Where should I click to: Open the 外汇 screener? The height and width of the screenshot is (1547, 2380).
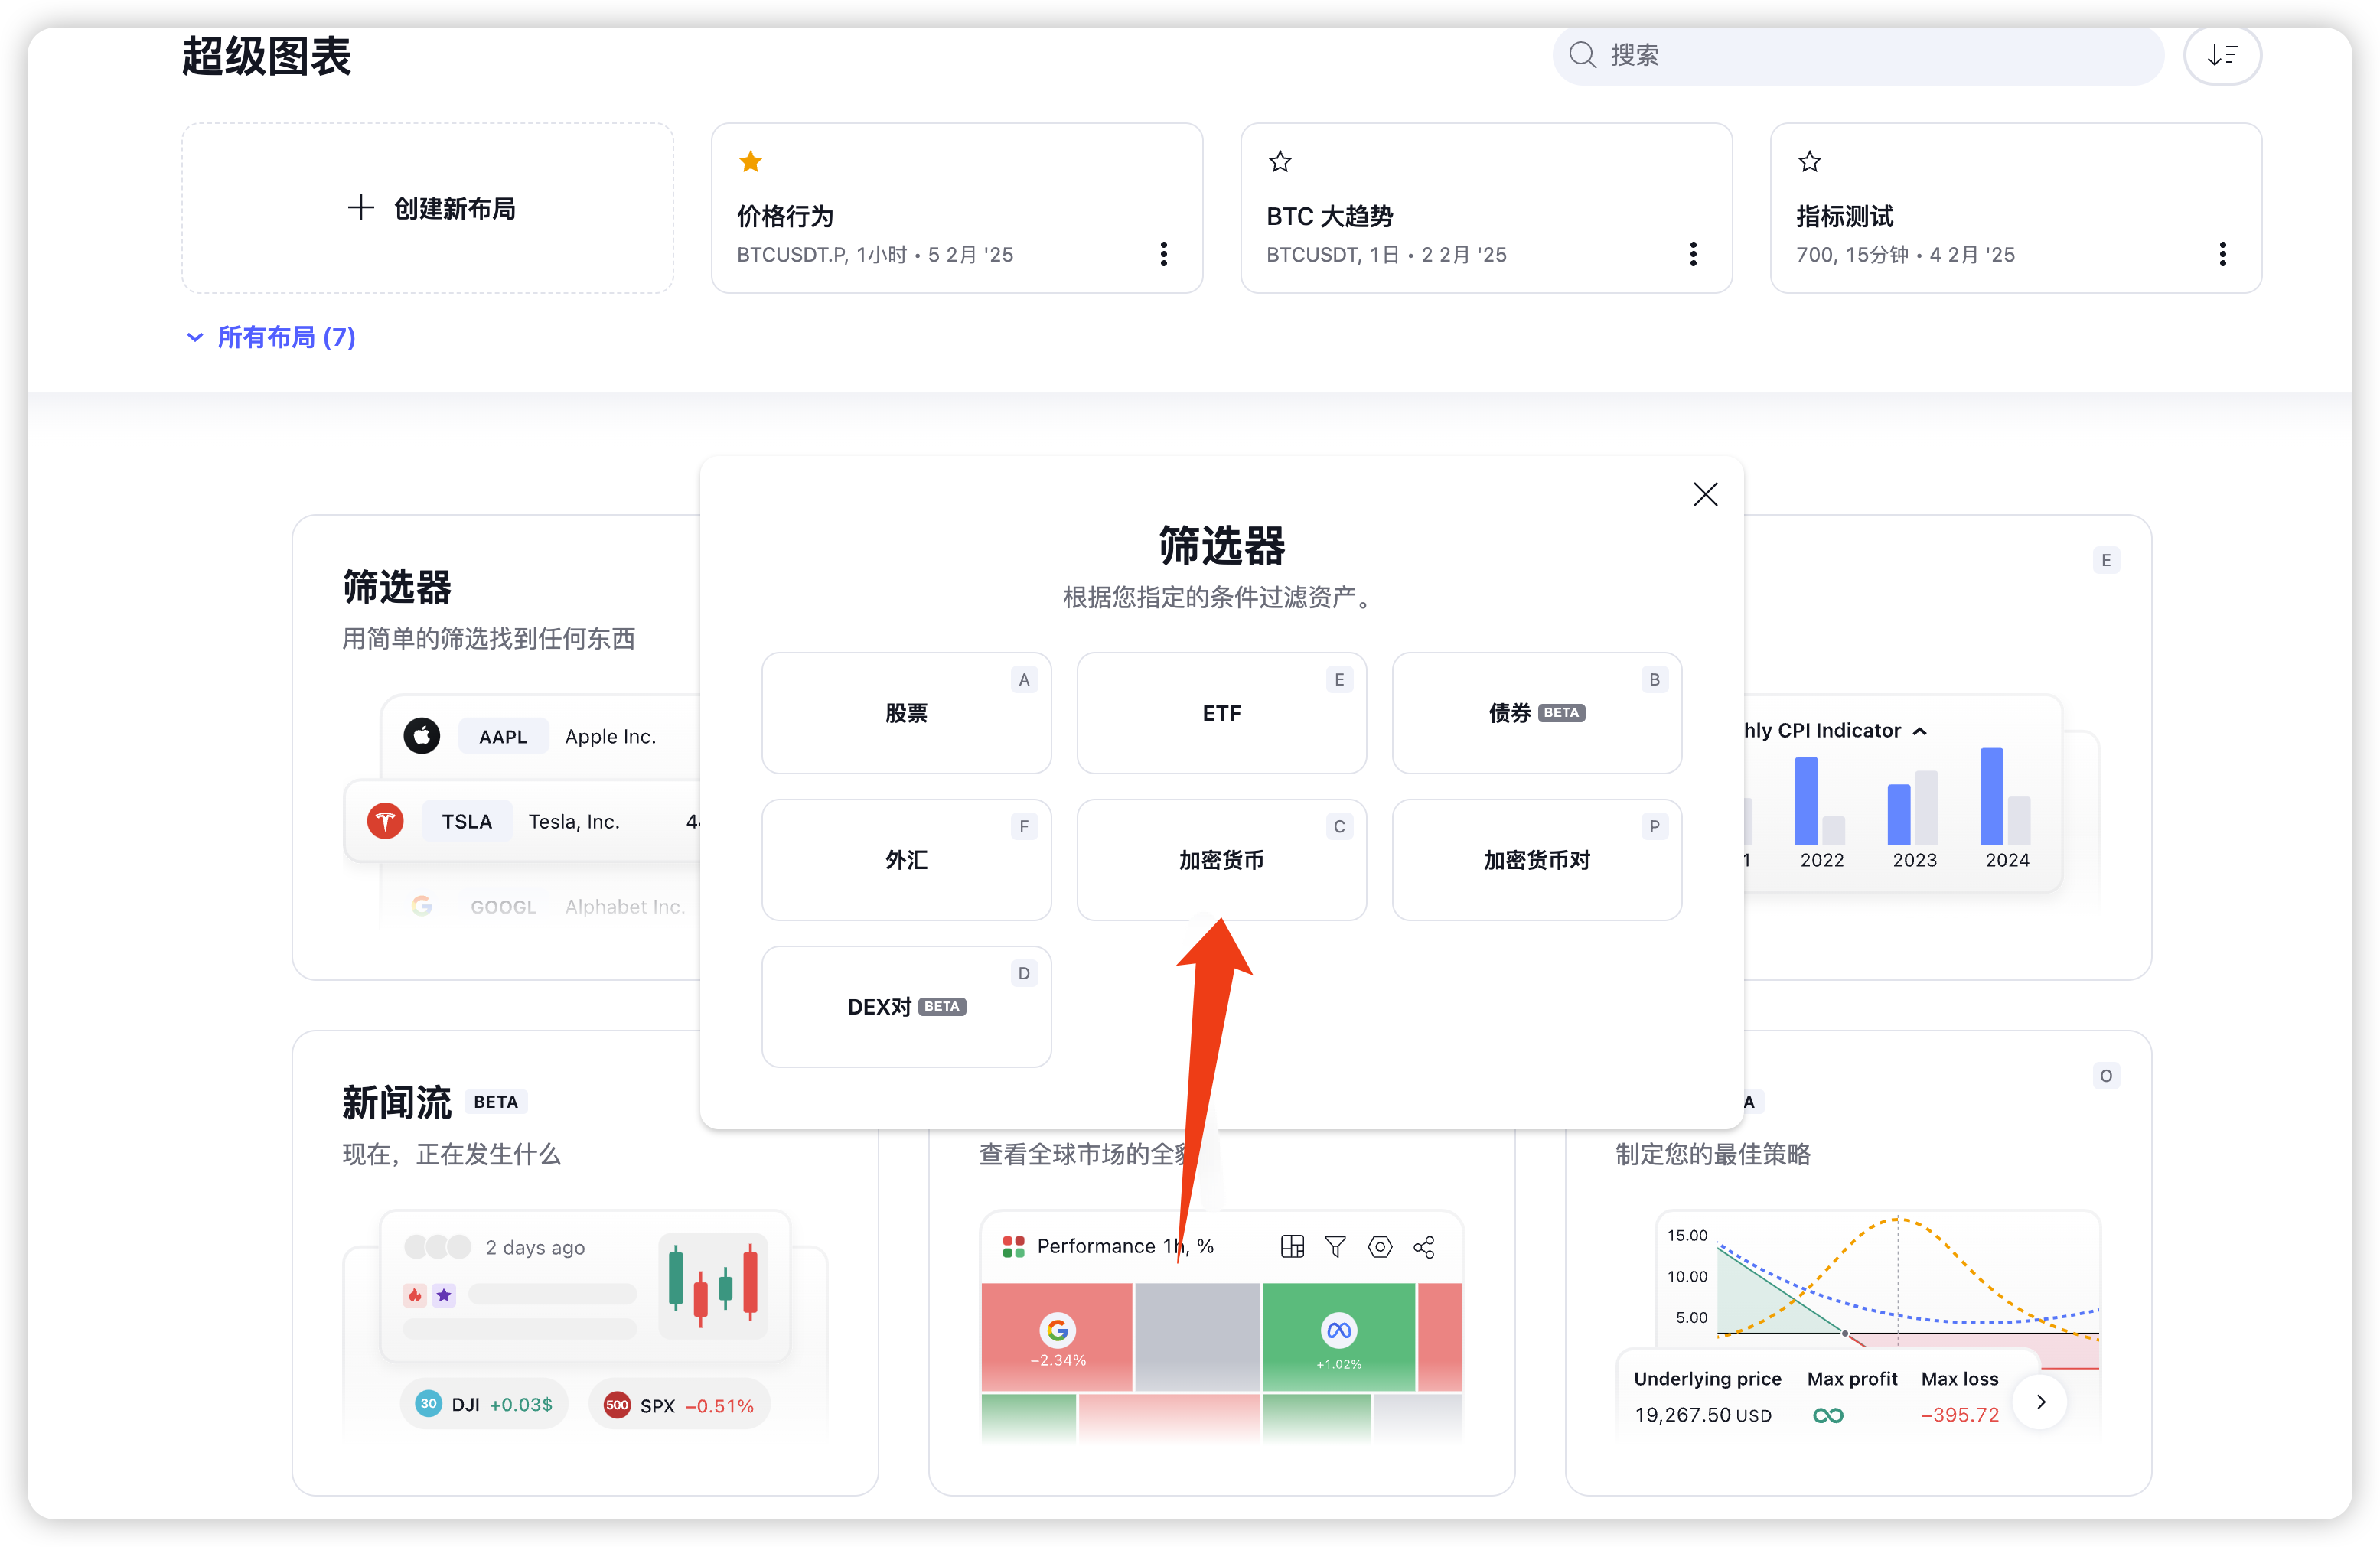tap(905, 860)
